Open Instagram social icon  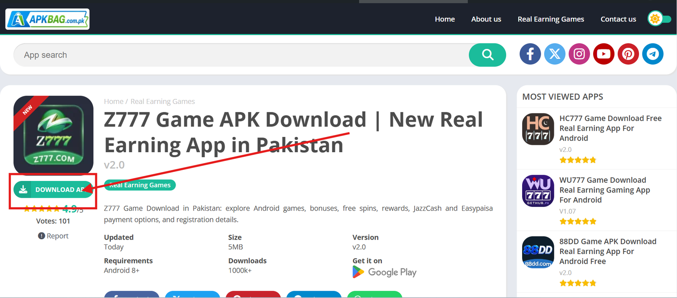pos(579,54)
